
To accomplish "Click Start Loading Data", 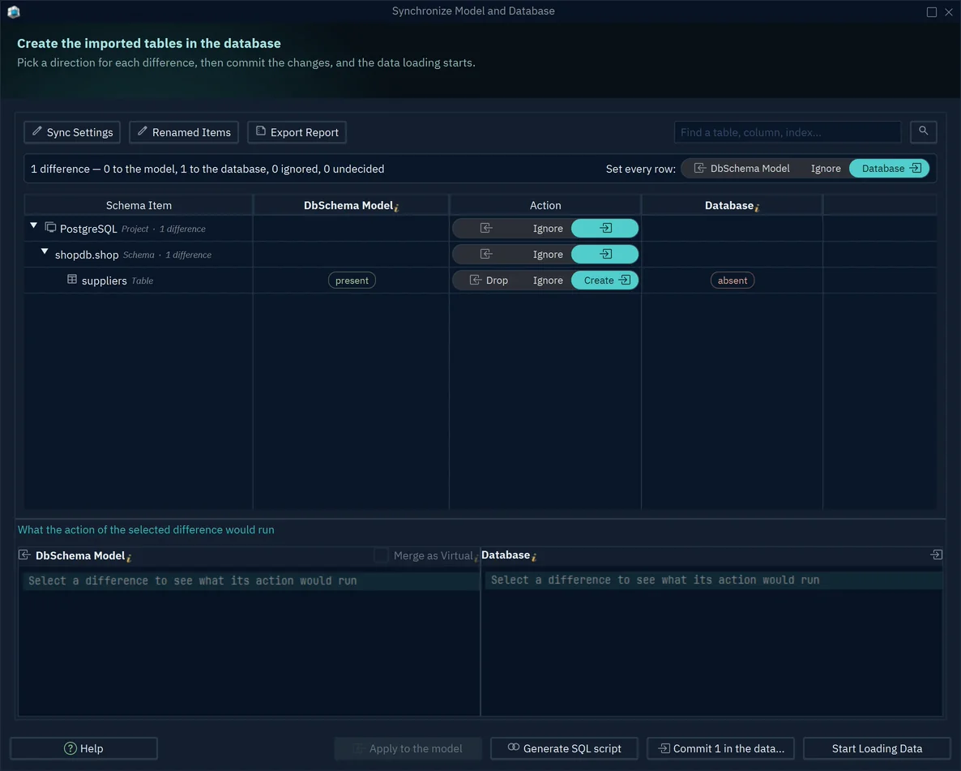I will pos(877,748).
